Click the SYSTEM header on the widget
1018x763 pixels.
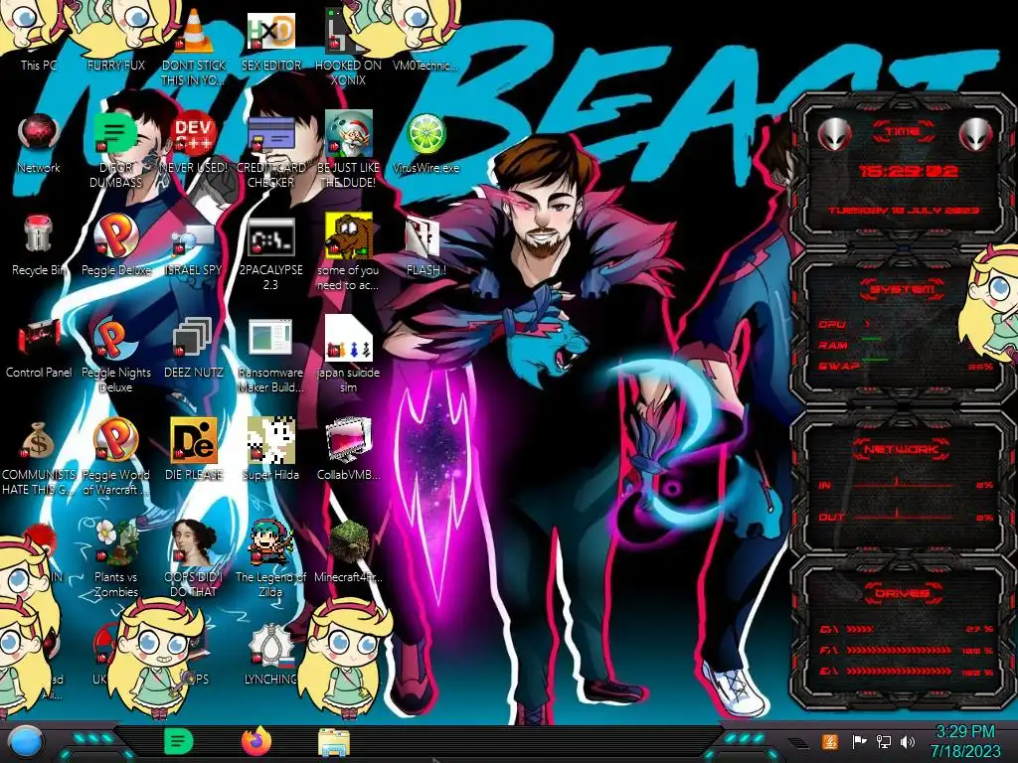pos(903,289)
